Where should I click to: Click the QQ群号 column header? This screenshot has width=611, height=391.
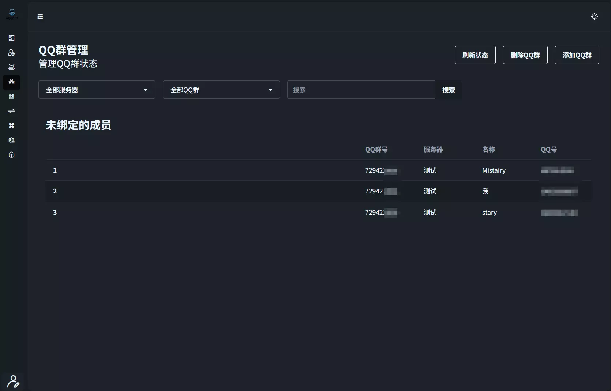[376, 149]
